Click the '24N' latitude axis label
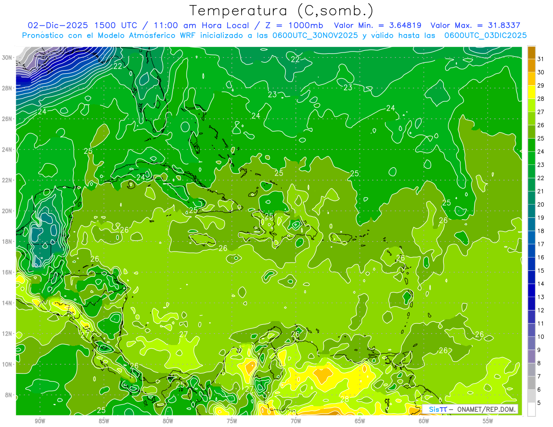The width and height of the screenshot is (553, 427). [7, 150]
